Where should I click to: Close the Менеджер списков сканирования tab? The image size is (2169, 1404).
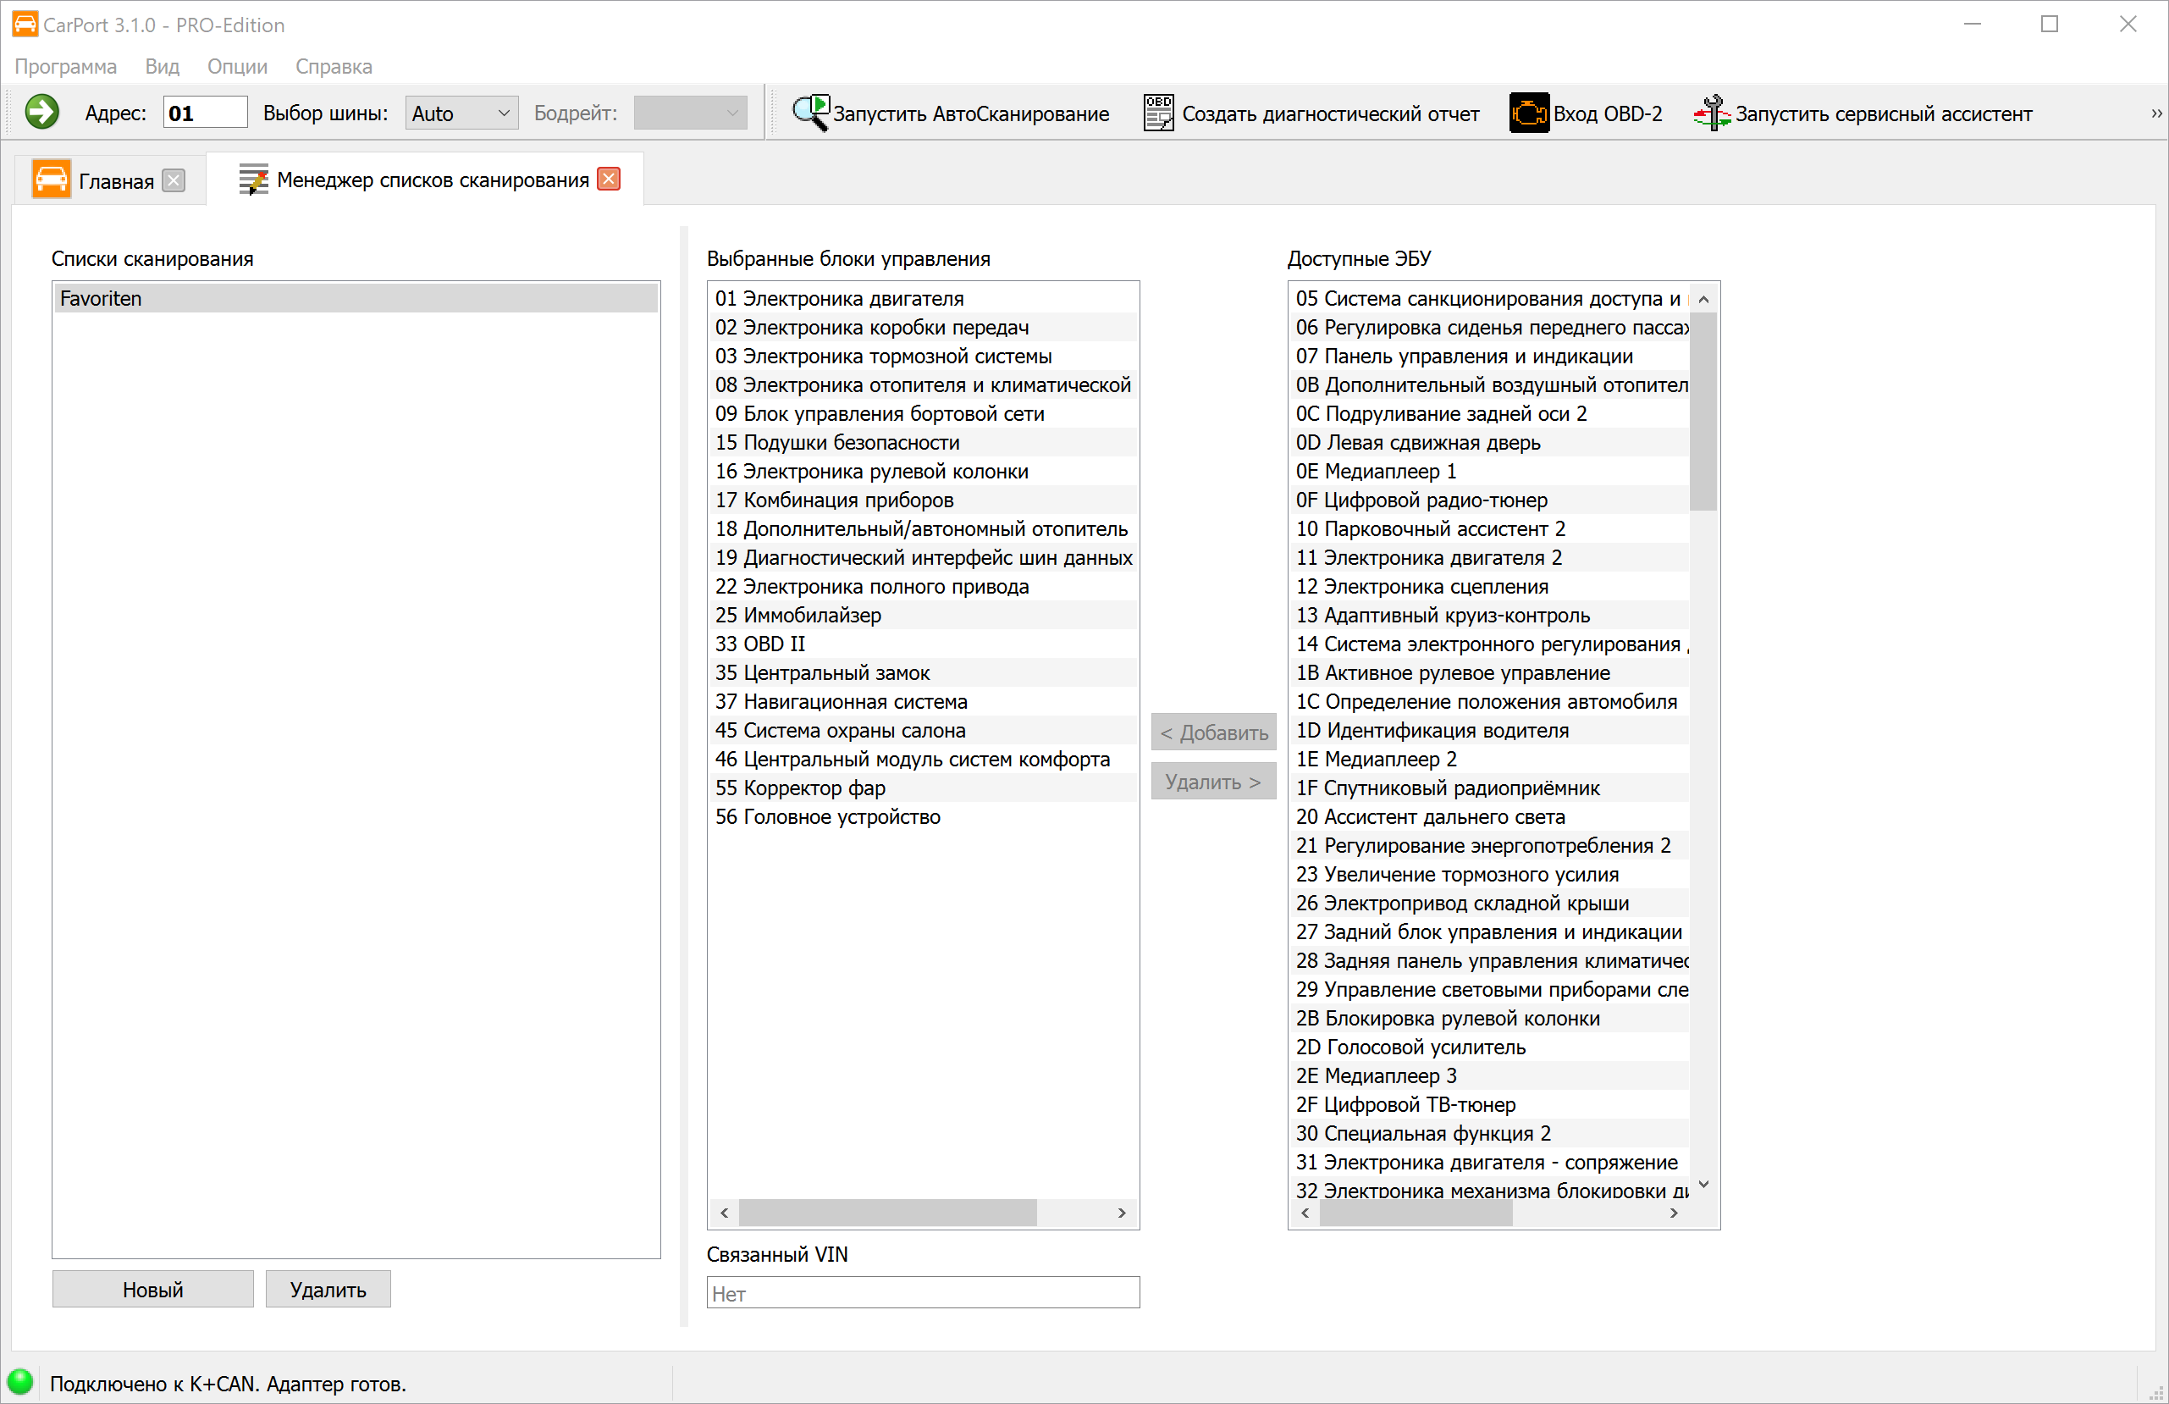click(609, 180)
